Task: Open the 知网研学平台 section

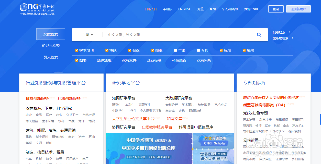Action: point(124,98)
